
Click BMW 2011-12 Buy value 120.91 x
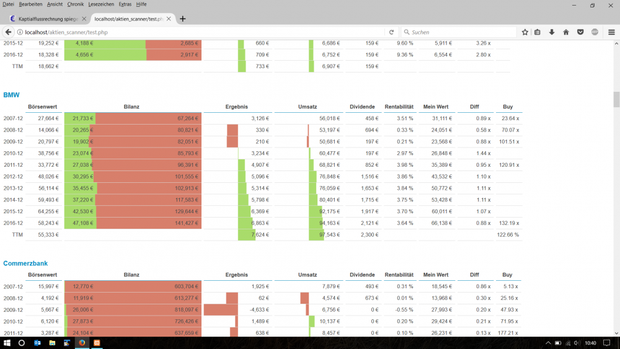point(509,165)
